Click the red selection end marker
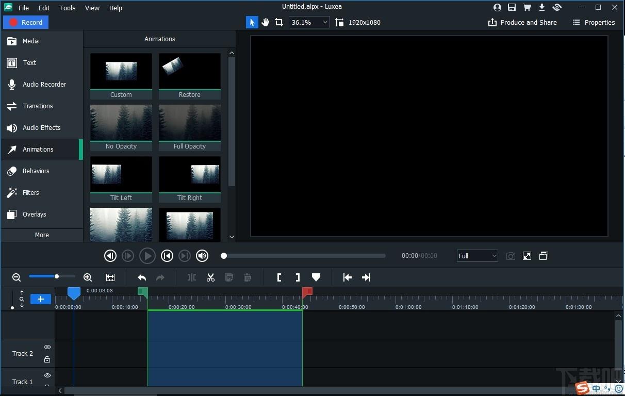 307,292
